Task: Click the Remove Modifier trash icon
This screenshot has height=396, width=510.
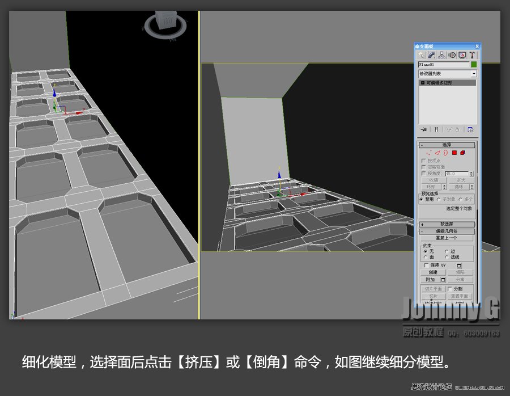Action: click(457, 128)
